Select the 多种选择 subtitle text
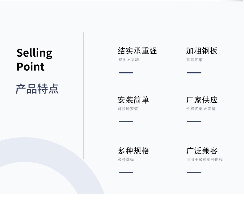244x206 pixels. [x=126, y=159]
